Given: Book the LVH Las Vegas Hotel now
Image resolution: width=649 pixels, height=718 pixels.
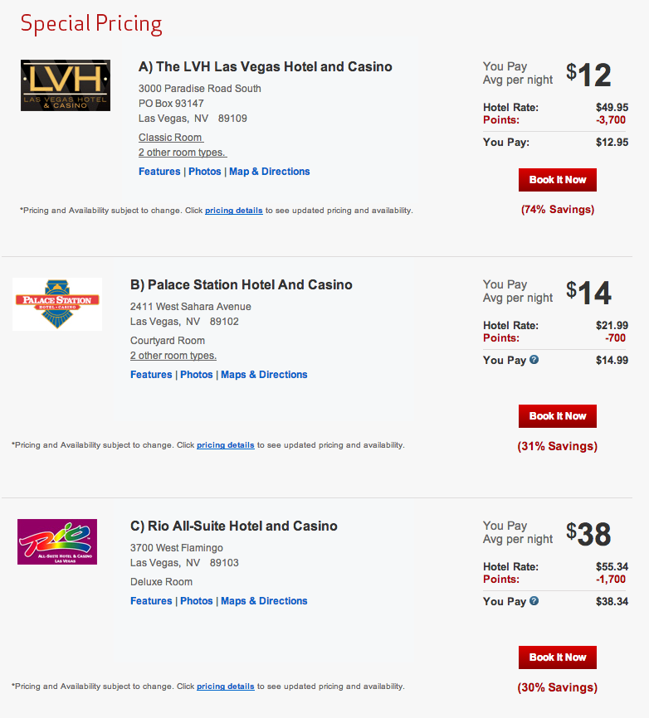Looking at the screenshot, I should (x=558, y=180).
